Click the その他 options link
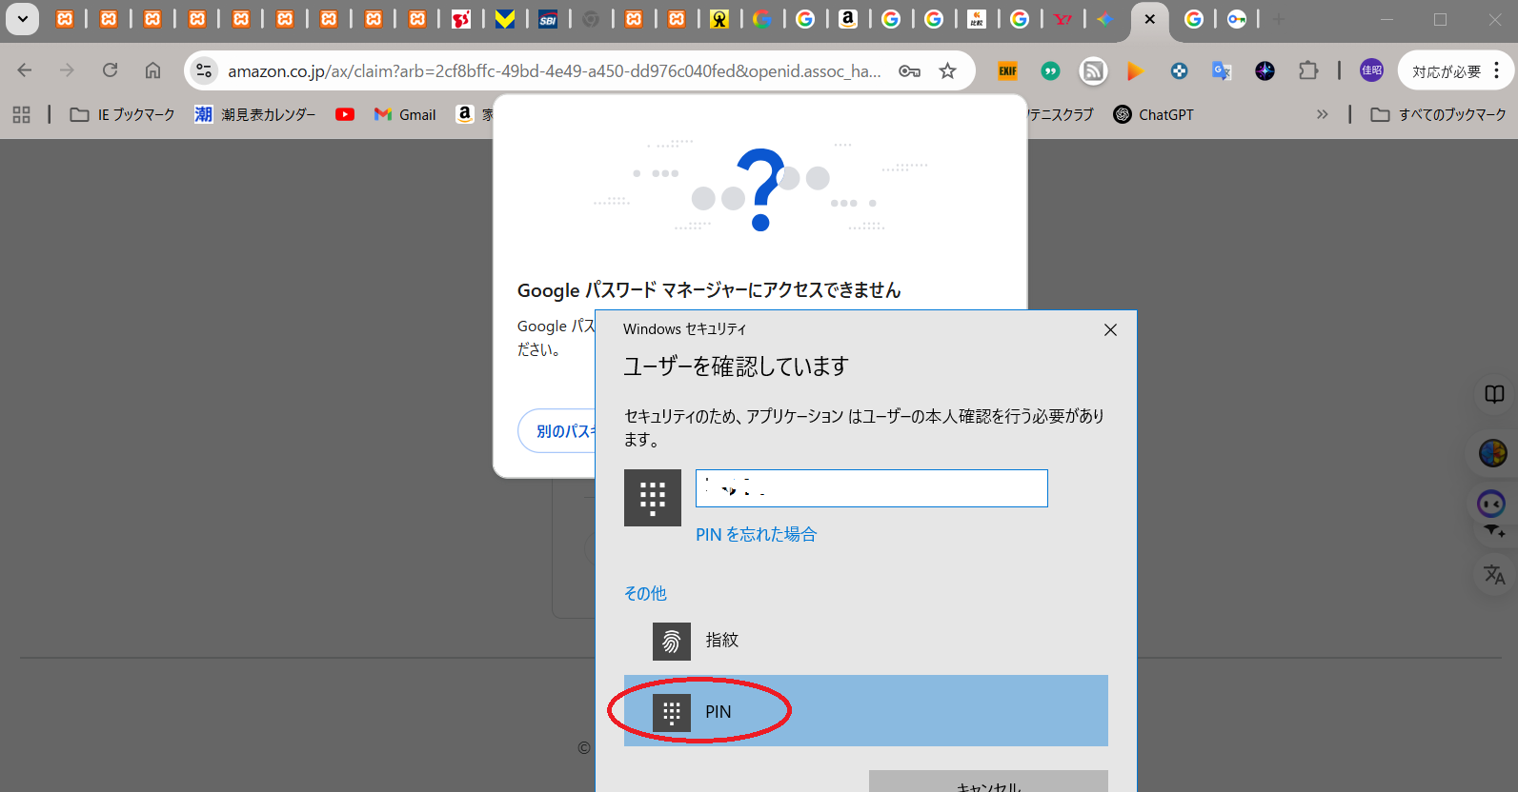Image resolution: width=1518 pixels, height=792 pixels. coord(645,594)
